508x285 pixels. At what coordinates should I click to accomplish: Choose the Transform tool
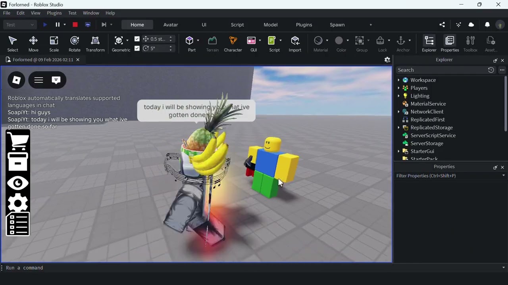tap(95, 44)
